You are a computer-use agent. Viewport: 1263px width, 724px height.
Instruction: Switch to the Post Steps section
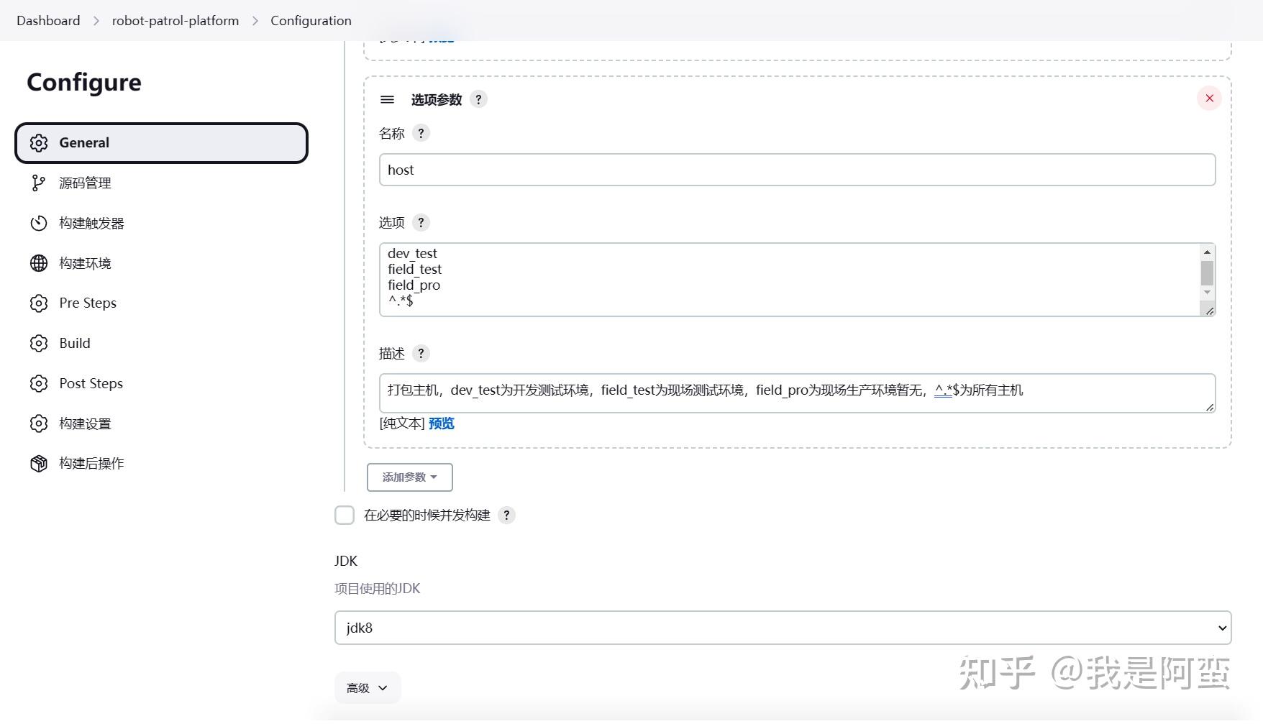(x=91, y=383)
